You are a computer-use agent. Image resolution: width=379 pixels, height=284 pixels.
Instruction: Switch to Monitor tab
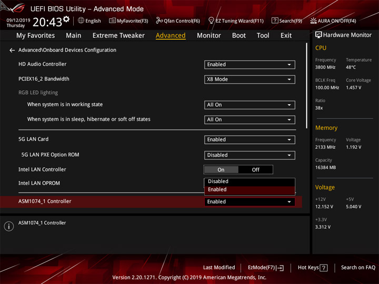(x=209, y=36)
